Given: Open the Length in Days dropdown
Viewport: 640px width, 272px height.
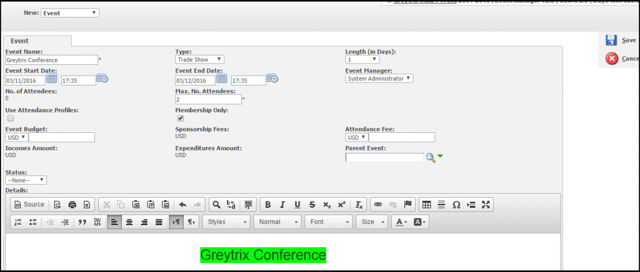Looking at the screenshot, I should tap(362, 59).
